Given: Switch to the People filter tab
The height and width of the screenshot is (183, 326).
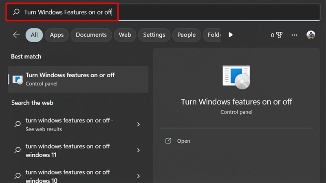Looking at the screenshot, I should 187,35.
